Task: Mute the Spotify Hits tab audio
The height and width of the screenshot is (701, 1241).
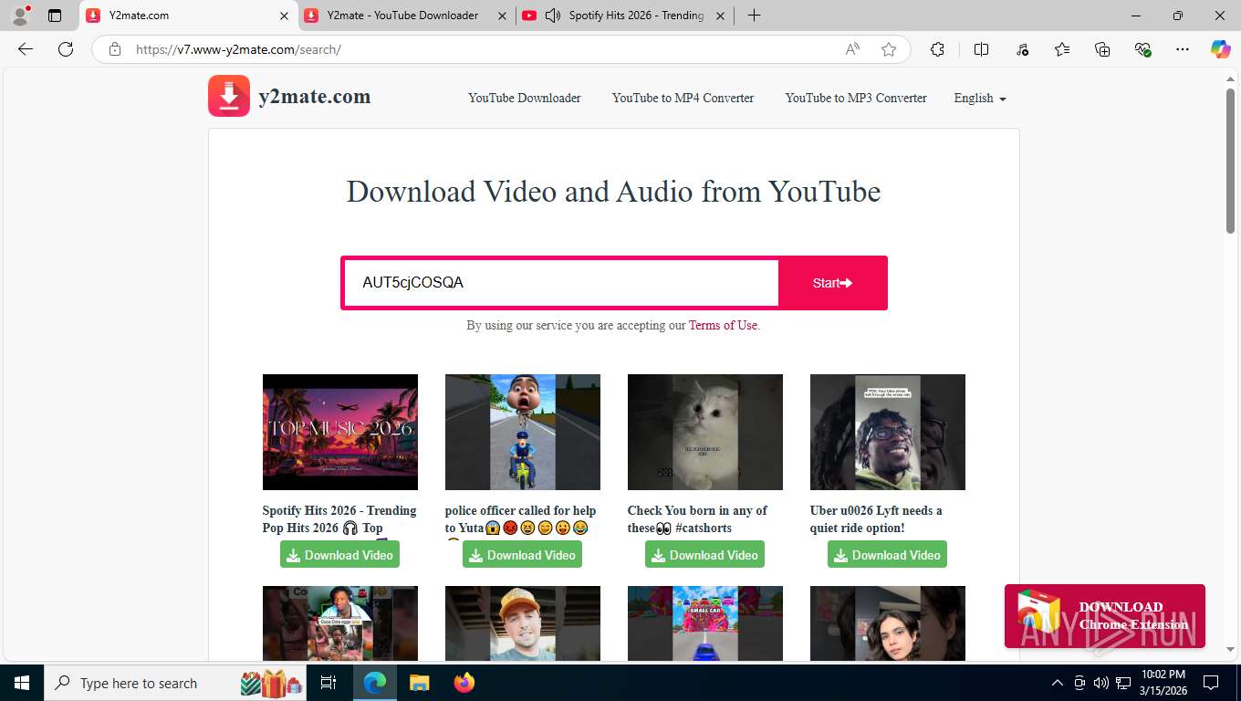Action: click(553, 16)
